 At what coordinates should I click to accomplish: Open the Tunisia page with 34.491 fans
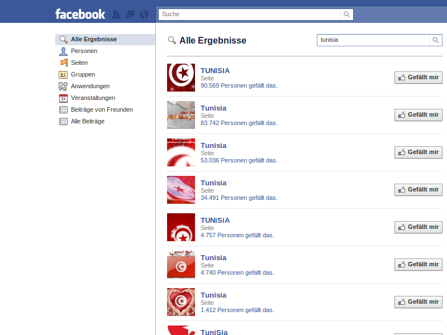(x=213, y=183)
